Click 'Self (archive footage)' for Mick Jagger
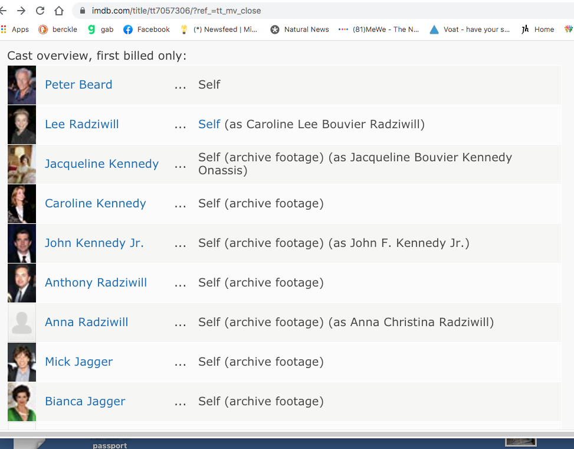The height and width of the screenshot is (449, 574). [x=261, y=362]
